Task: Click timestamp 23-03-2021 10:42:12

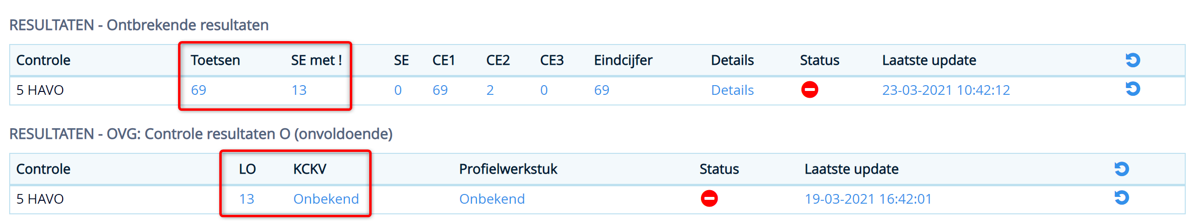Action: click(946, 90)
